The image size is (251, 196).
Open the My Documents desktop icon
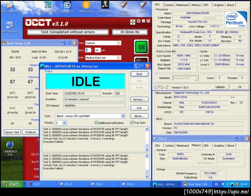(x=10, y=7)
